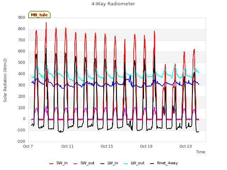Click the Time axis label
The height and width of the screenshot is (170, 227).
[x=201, y=152]
